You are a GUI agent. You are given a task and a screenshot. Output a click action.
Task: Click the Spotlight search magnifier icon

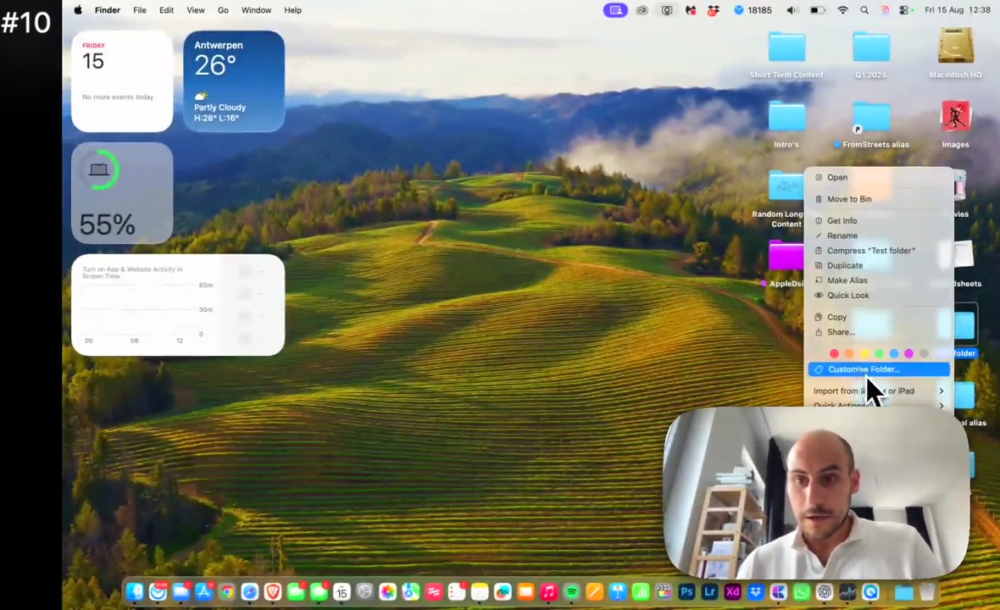pos(864,10)
